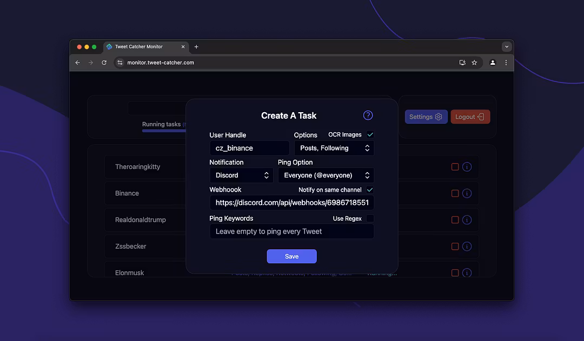Click the browser back arrow
Image resolution: width=584 pixels, height=341 pixels.
[x=77, y=63]
